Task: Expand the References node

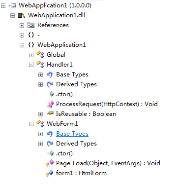Action: [22, 26]
